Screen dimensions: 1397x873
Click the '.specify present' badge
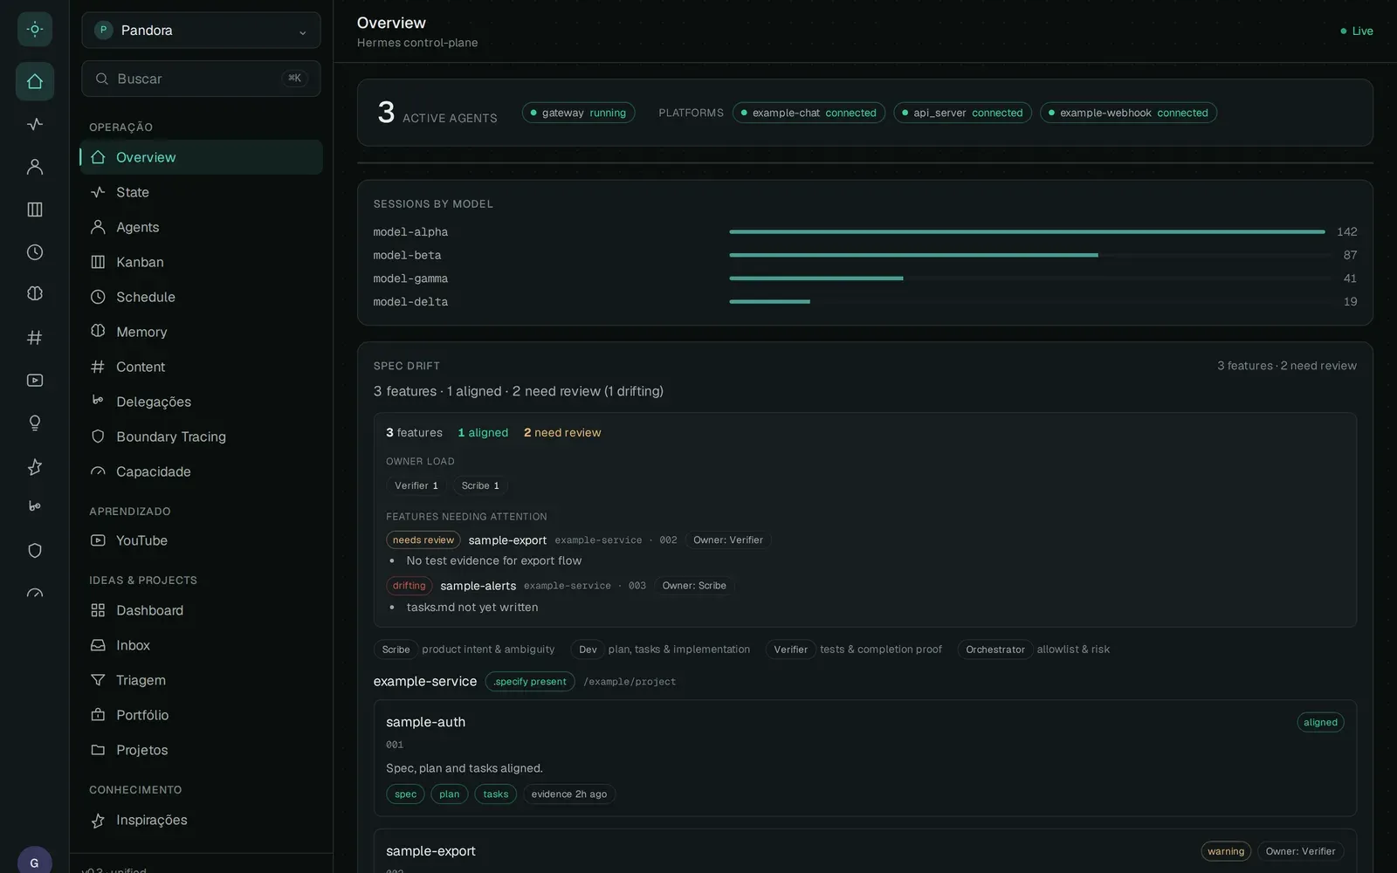pyautogui.click(x=530, y=682)
